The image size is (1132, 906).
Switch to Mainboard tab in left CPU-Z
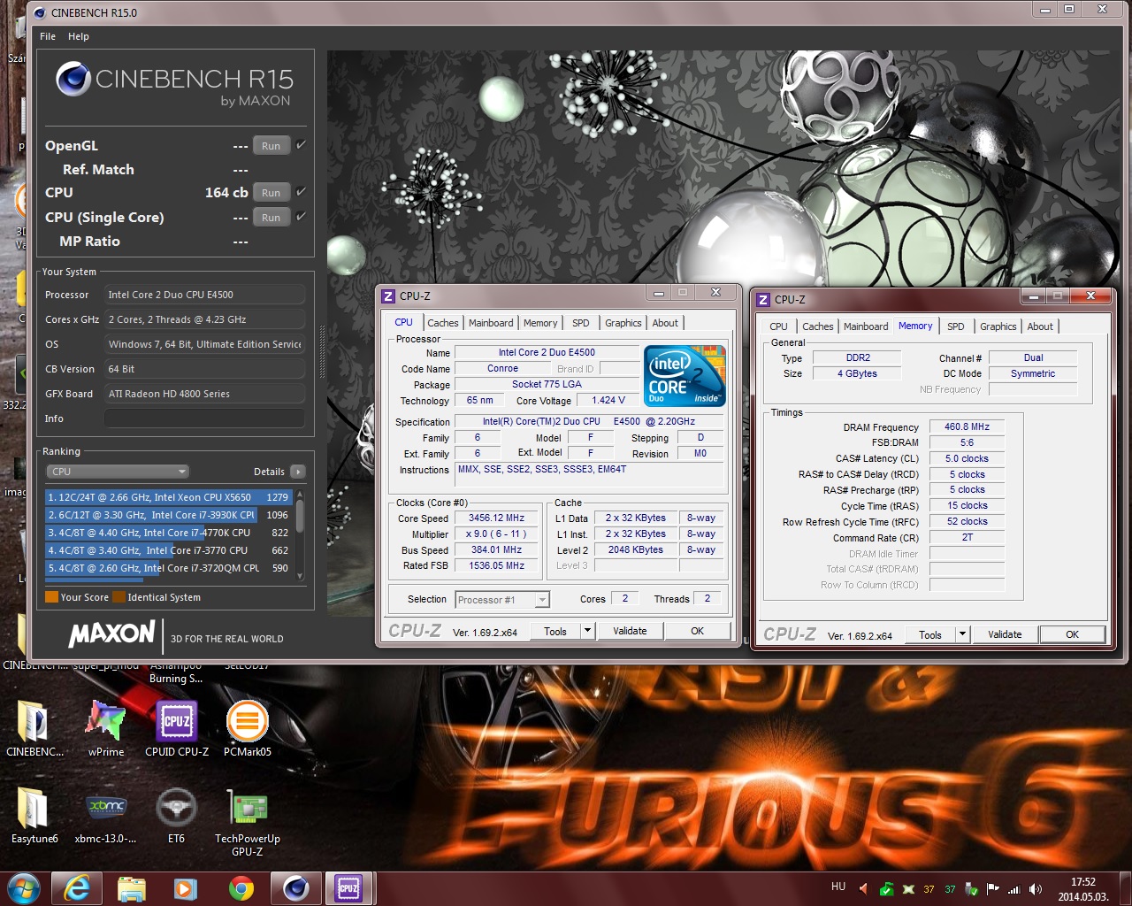[491, 323]
